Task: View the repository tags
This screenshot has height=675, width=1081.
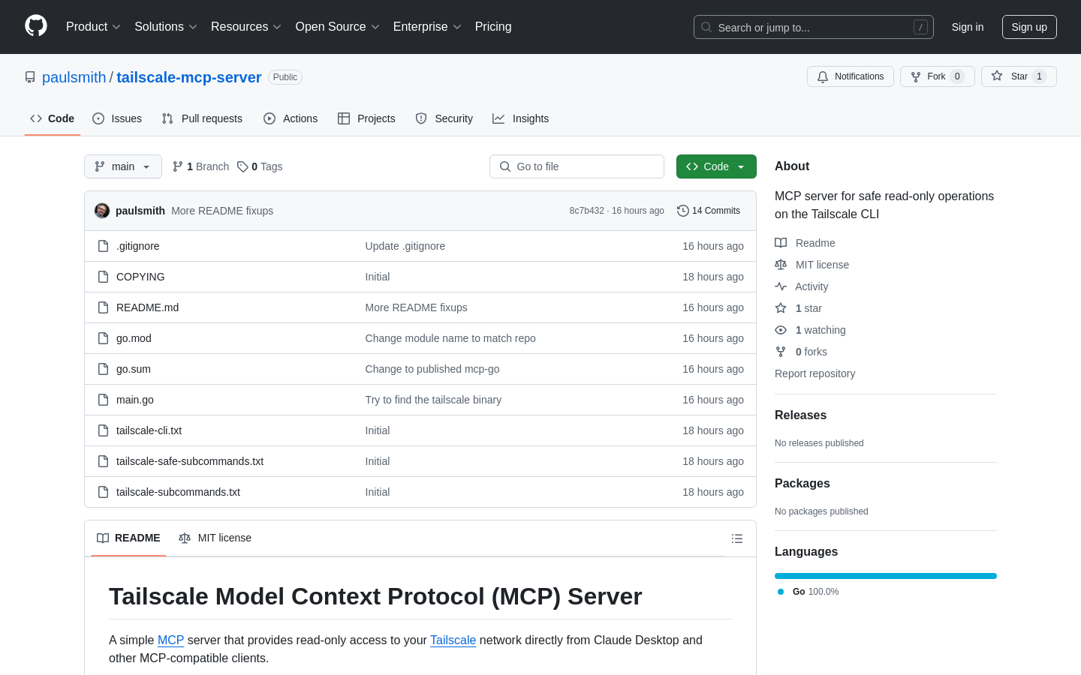Action: [260, 166]
